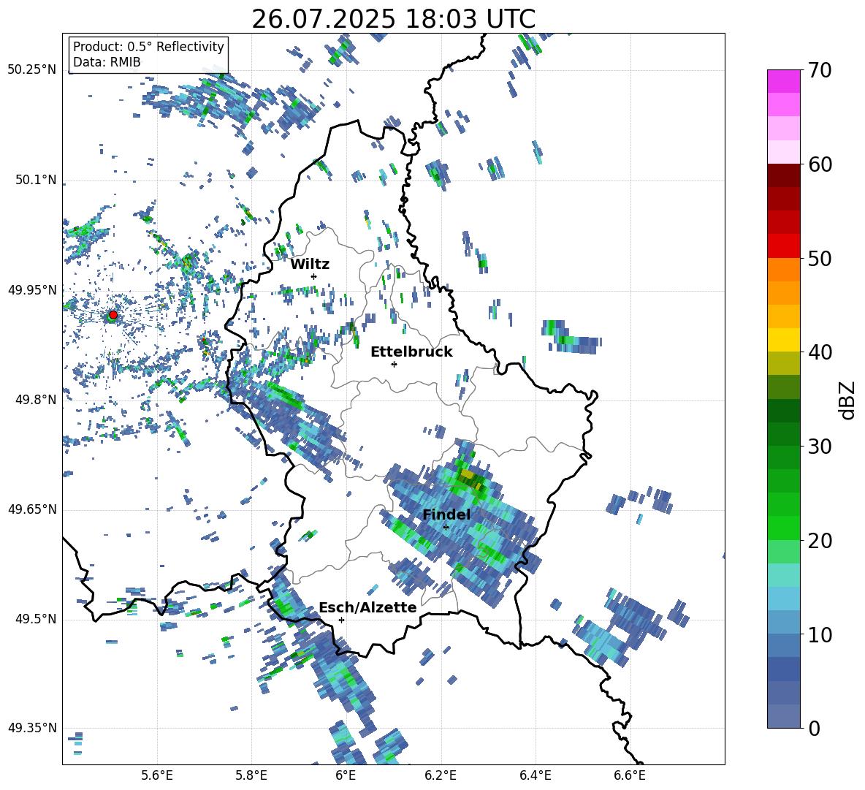Viewport: 865px width, 790px height.
Task: Select the Findel city label
Action: [x=446, y=514]
